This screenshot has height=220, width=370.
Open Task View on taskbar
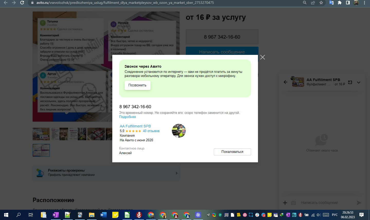coord(31,215)
